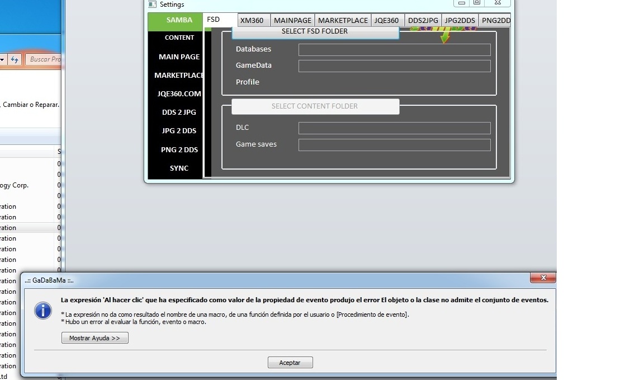Screen dimensions: 644x380
Task: Click the GaDaBaMa dialog title text
Action: [x=49, y=280]
